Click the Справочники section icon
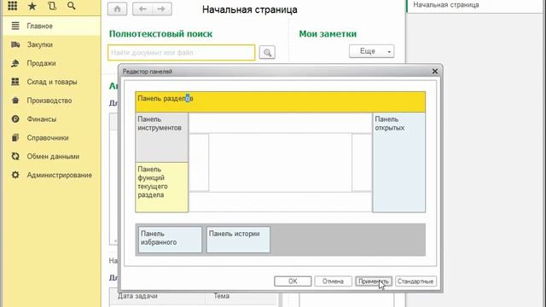This screenshot has height=307, width=546. point(15,138)
